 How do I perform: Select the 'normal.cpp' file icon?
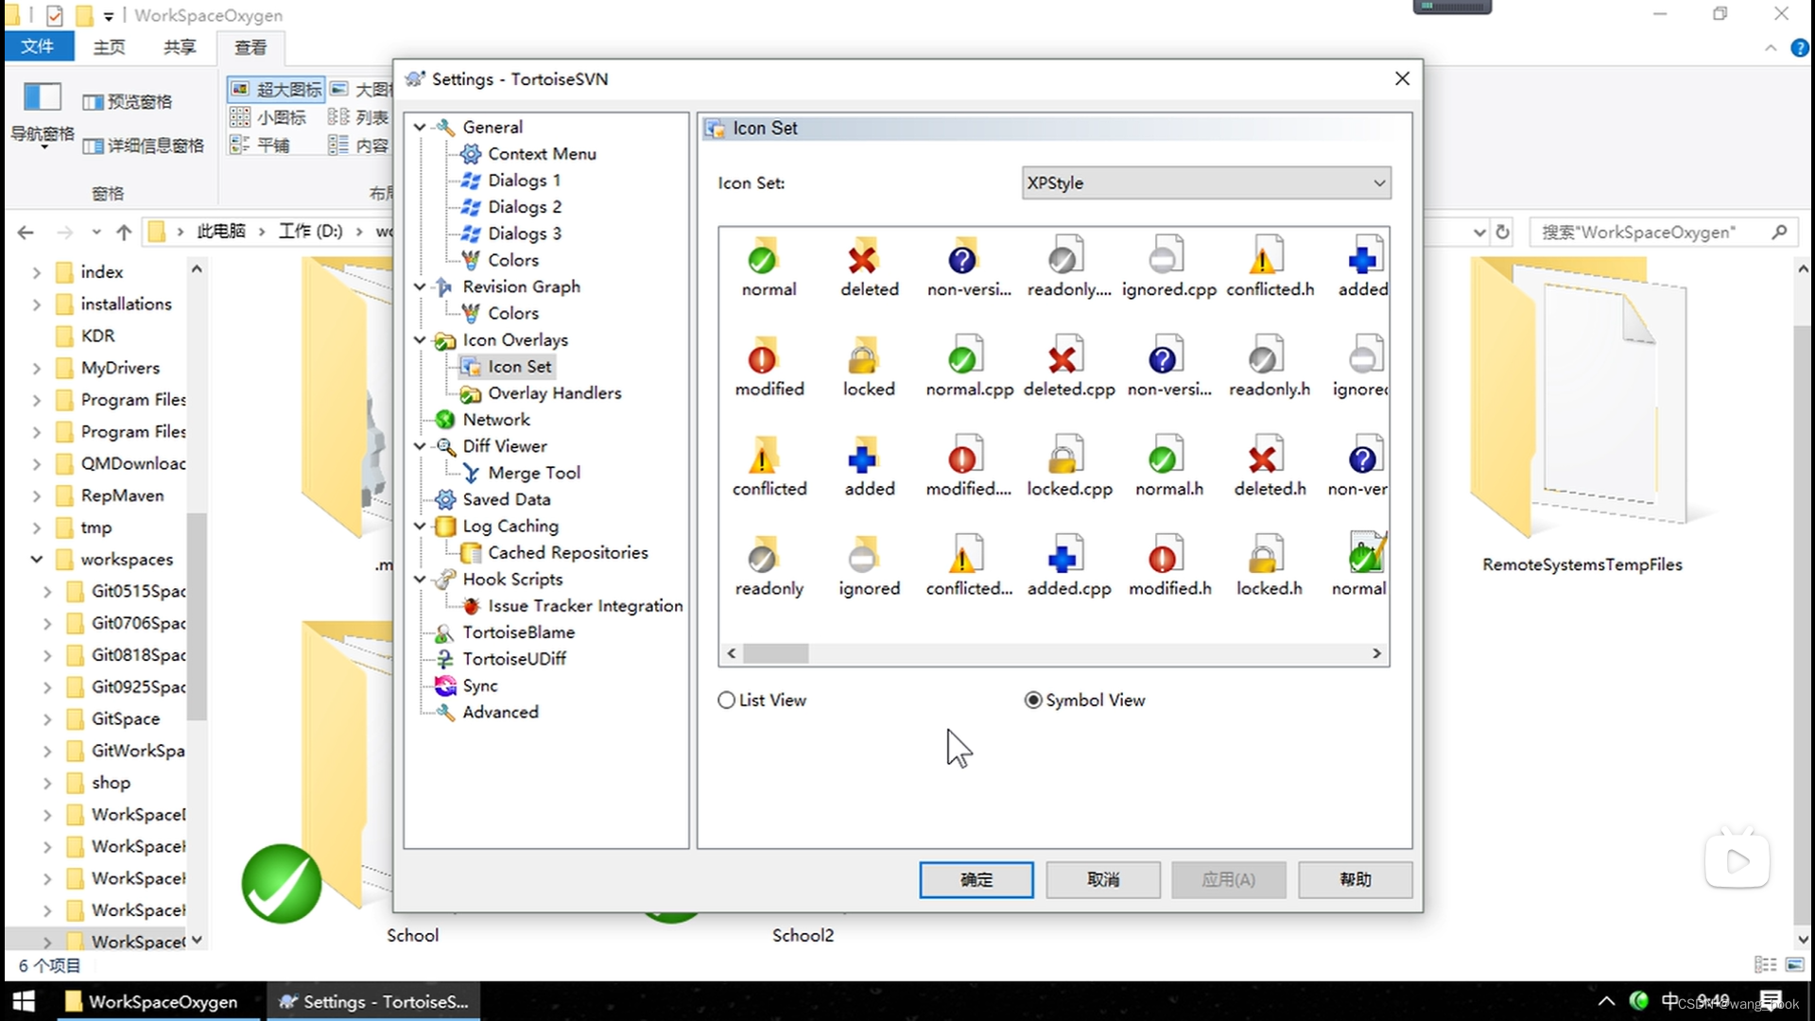coord(966,356)
